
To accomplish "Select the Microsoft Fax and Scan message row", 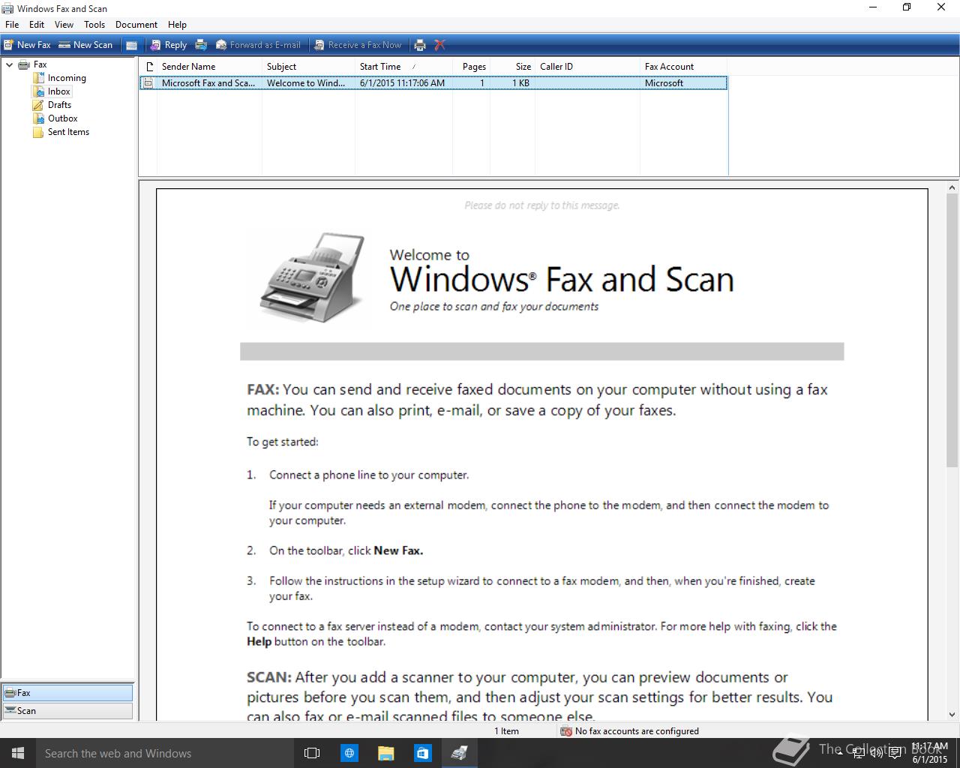I will pos(433,83).
